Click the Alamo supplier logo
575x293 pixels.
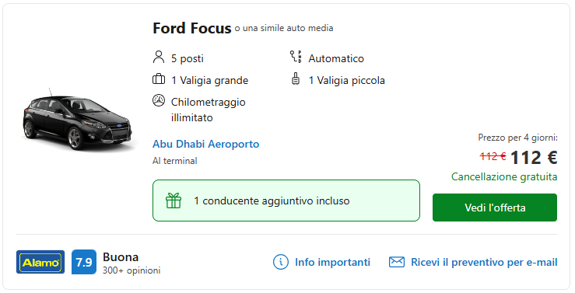(x=40, y=262)
